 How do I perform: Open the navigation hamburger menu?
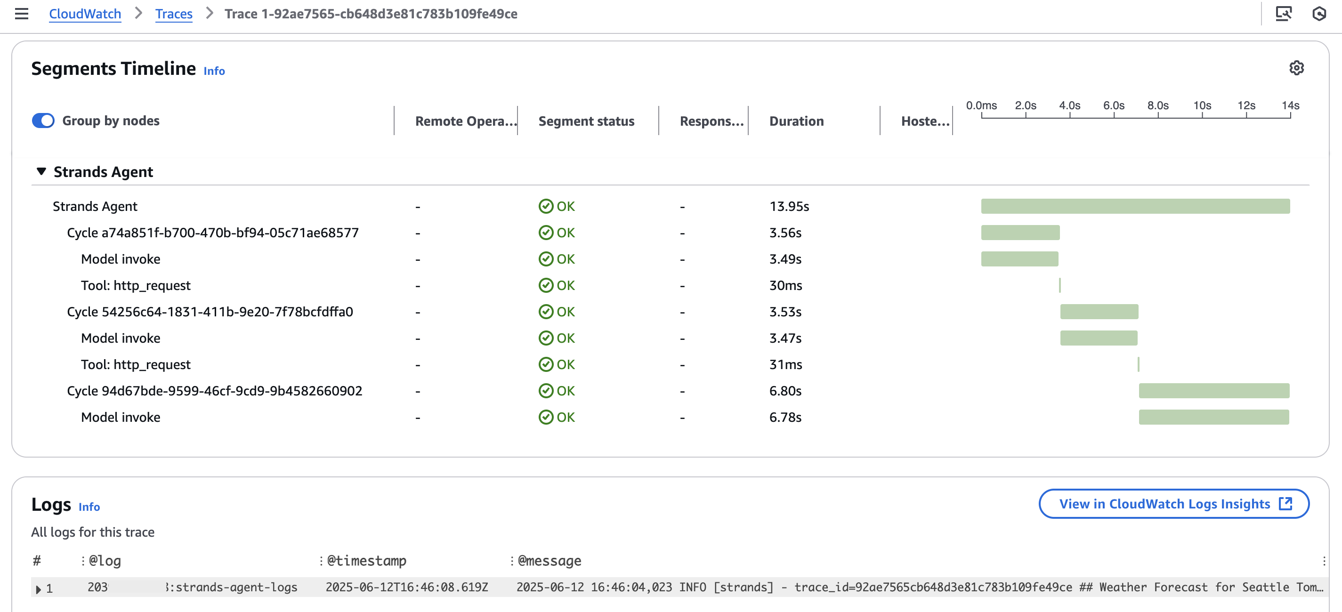[x=21, y=14]
